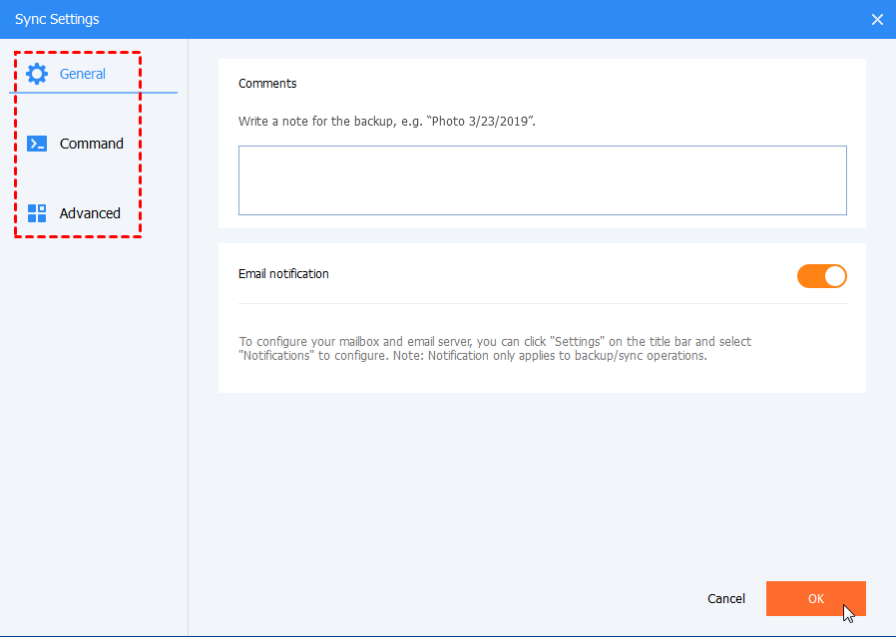Select the General tab
This screenshot has width=896, height=637.
click(x=82, y=73)
